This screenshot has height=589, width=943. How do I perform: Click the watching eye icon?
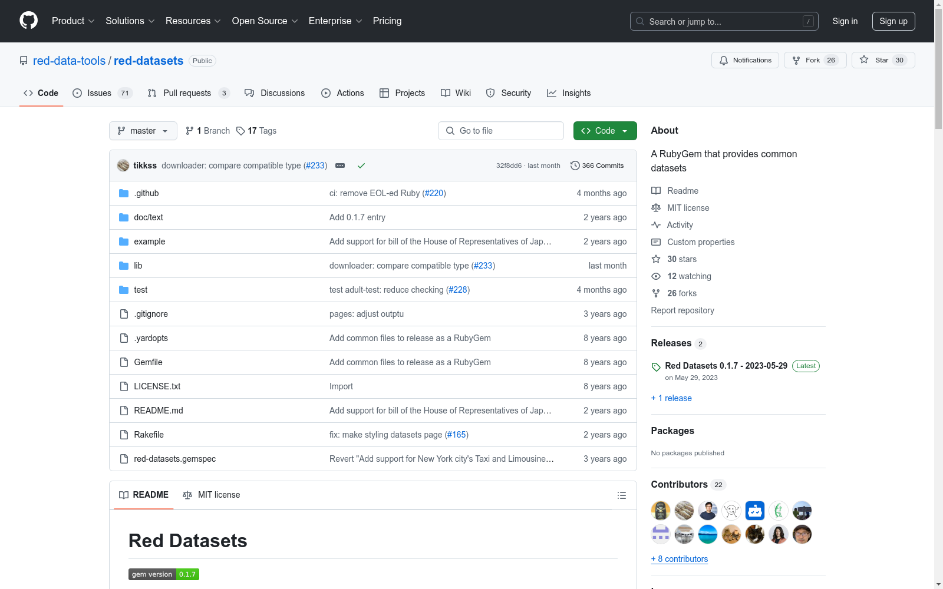[656, 276]
